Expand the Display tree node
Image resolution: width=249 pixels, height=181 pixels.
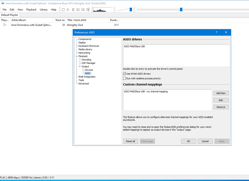[x=76, y=43]
